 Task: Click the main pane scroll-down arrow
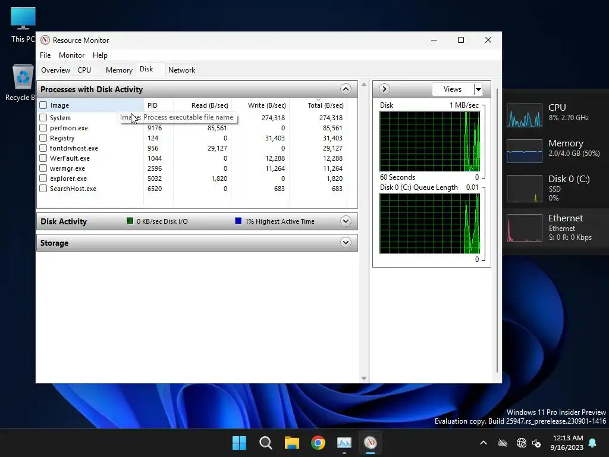[364, 378]
